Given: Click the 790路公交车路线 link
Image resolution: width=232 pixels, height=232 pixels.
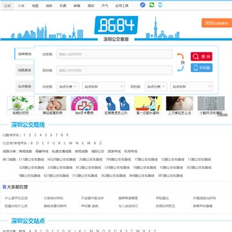Looking at the screenshot, I should coord(119,159).
